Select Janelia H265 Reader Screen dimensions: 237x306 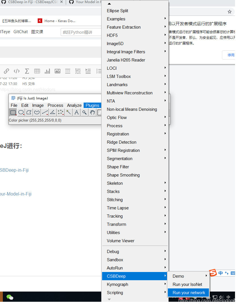coord(135,60)
